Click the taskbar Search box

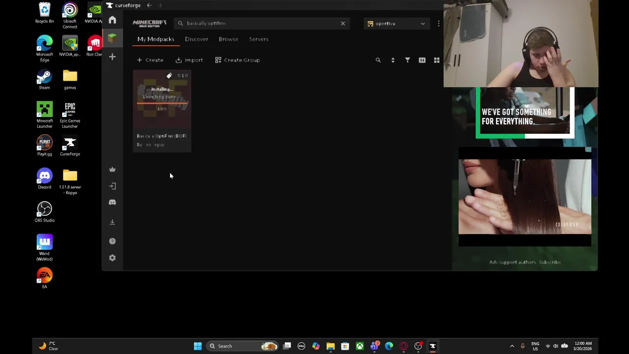pyautogui.click(x=243, y=346)
